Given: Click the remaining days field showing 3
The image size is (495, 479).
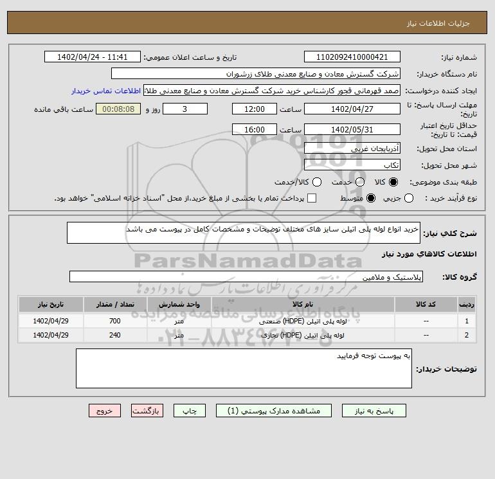Looking at the screenshot, I should (x=185, y=109).
